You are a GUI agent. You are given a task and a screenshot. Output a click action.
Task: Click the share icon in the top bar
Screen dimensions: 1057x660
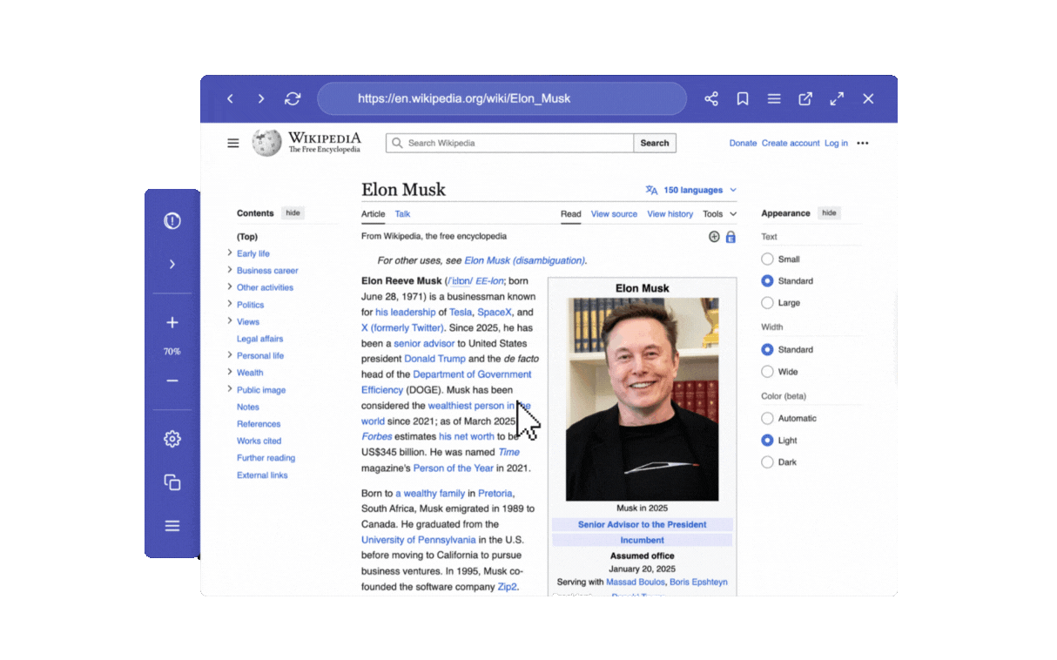711,99
